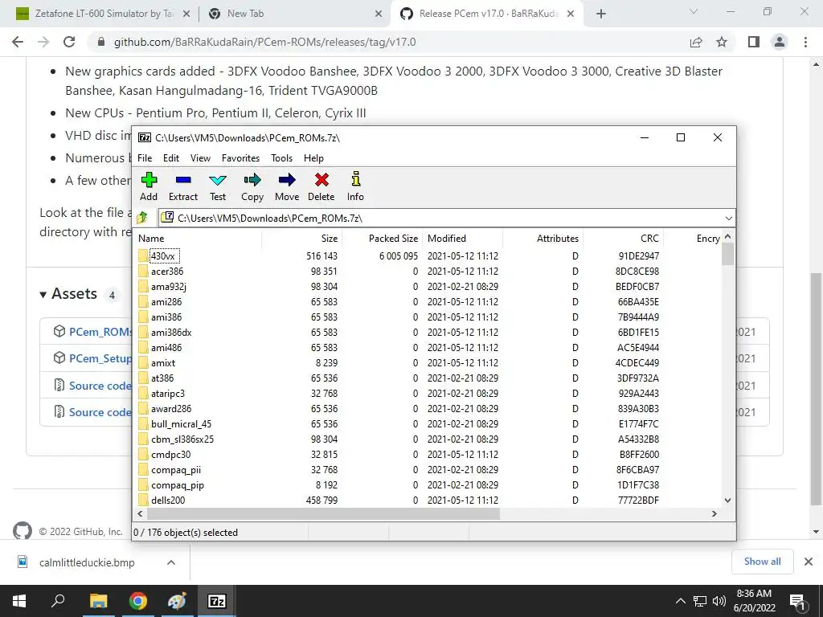The height and width of the screenshot is (617, 823).
Task: Open the Favorites menu
Action: pos(240,158)
